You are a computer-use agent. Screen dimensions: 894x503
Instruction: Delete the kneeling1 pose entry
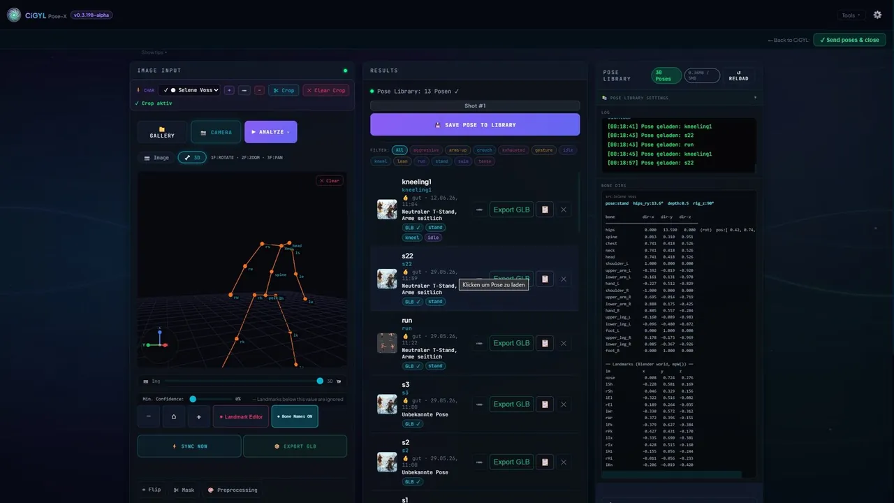[x=564, y=210]
